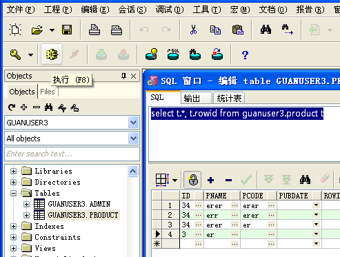Create a new file with New icon
Image resolution: width=340 pixels, height=257 pixels.
point(15,30)
